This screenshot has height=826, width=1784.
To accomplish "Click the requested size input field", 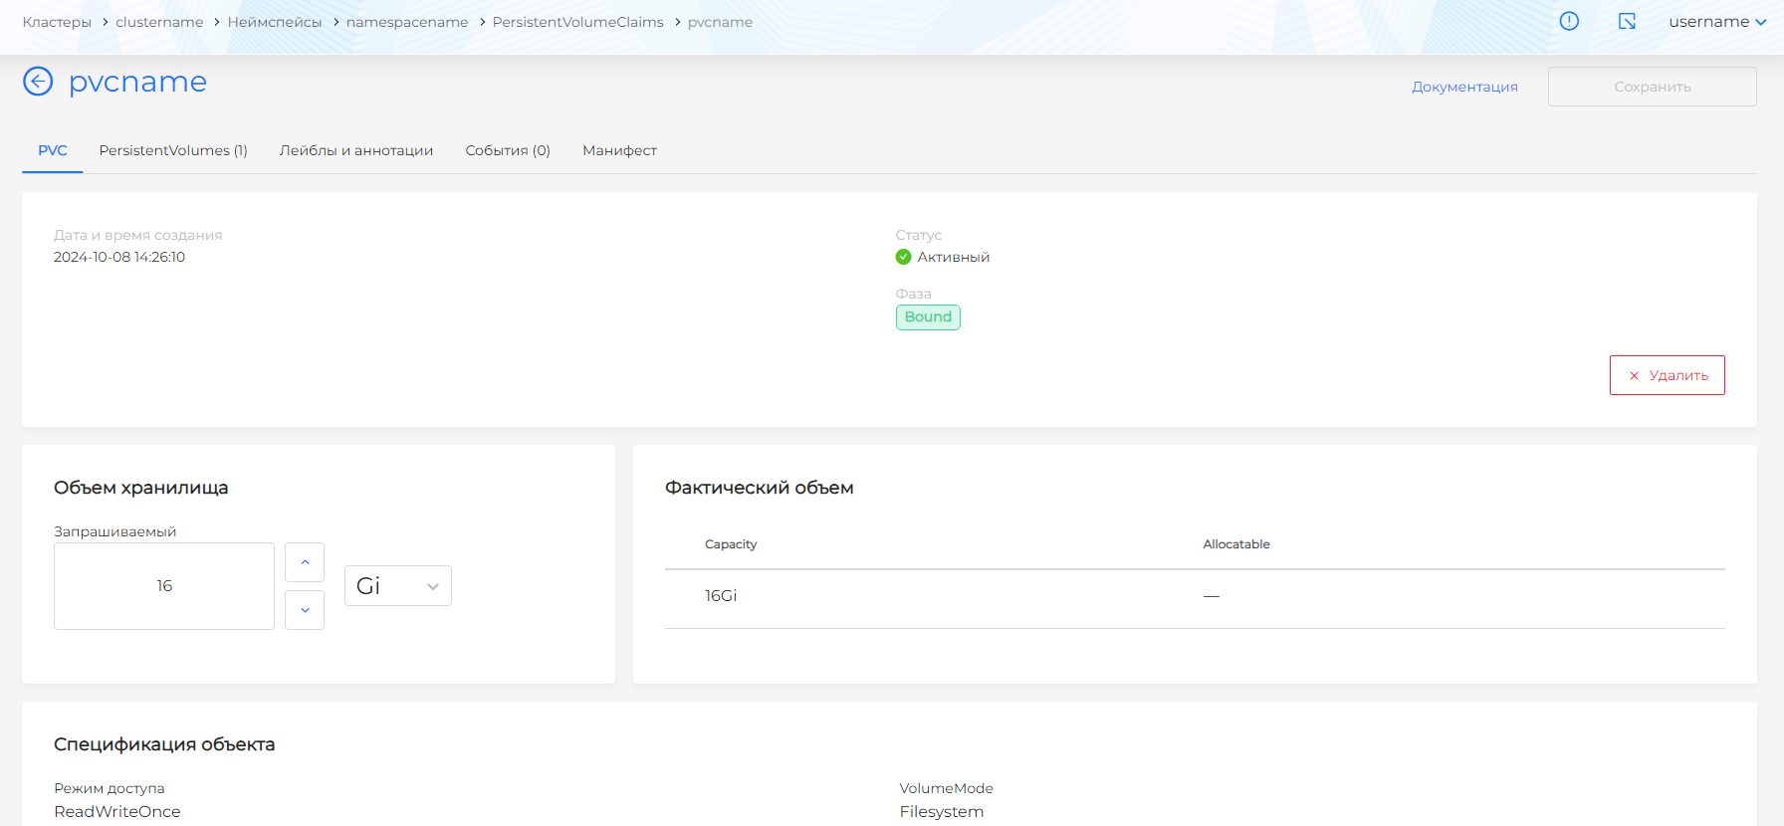I will [x=164, y=586].
